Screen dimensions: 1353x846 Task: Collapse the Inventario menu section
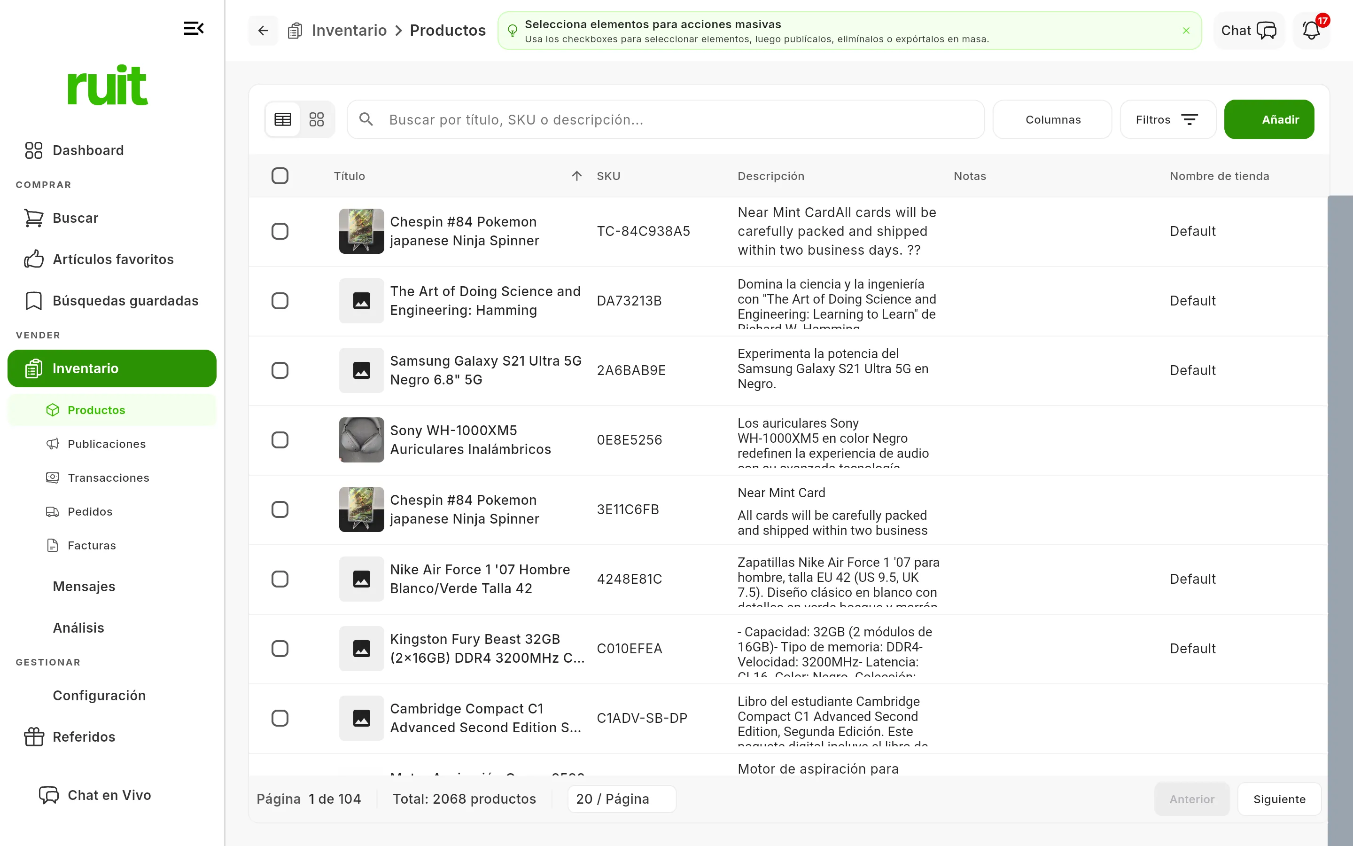(x=112, y=368)
